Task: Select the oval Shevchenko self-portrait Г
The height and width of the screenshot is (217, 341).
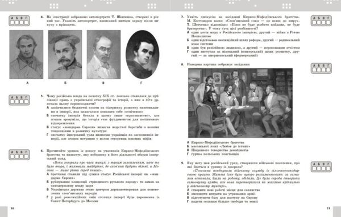Action: point(142,55)
